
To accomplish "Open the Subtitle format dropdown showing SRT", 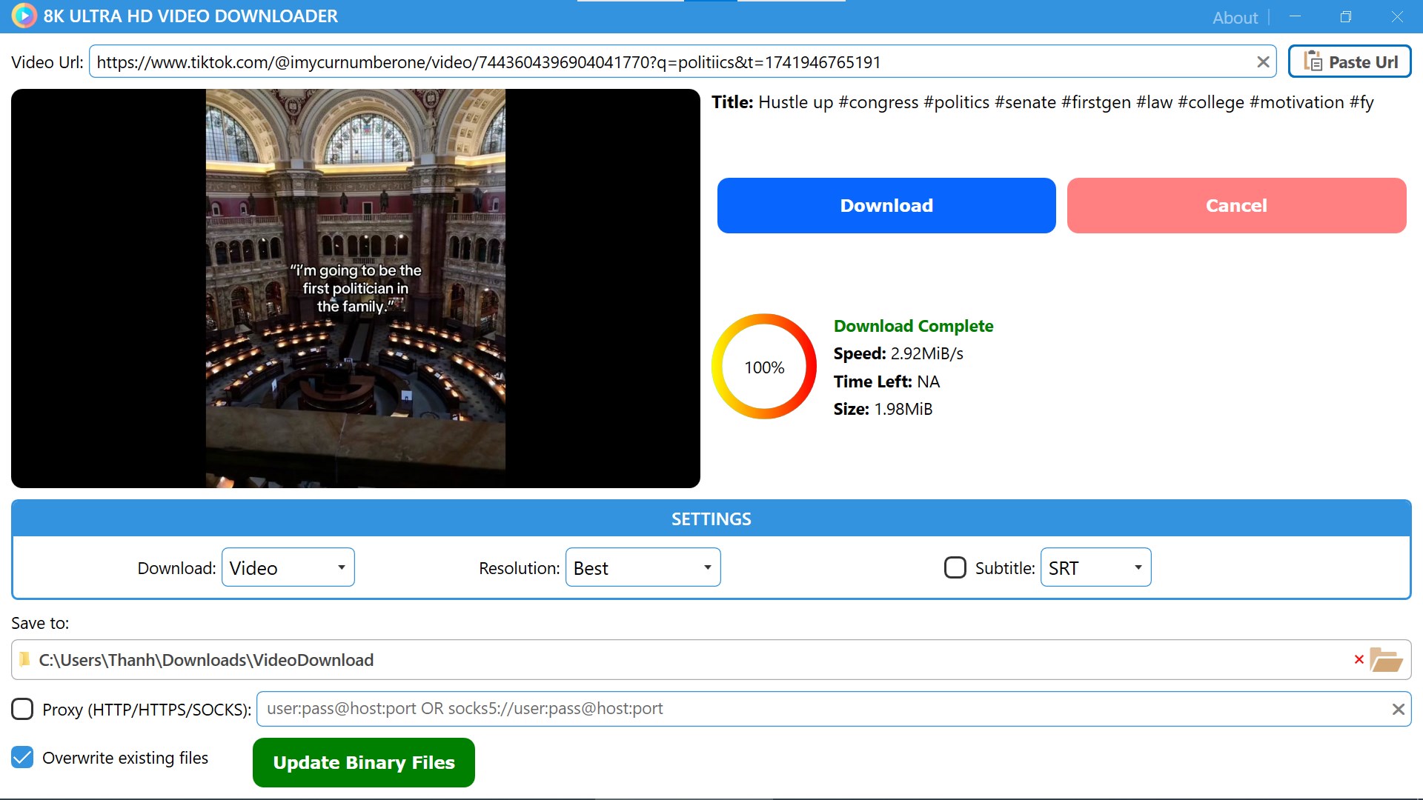I will point(1095,567).
